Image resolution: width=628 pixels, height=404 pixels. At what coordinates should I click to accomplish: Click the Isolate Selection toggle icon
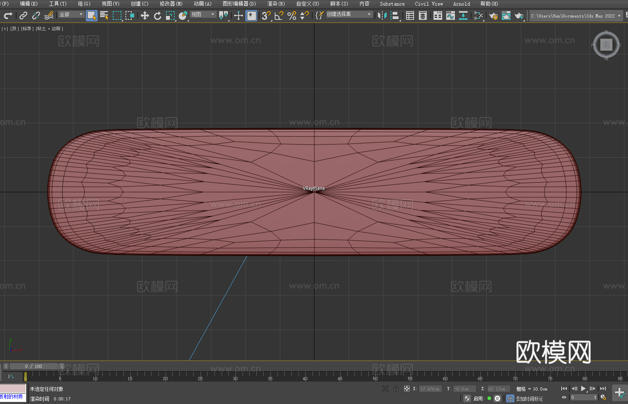pos(385,389)
